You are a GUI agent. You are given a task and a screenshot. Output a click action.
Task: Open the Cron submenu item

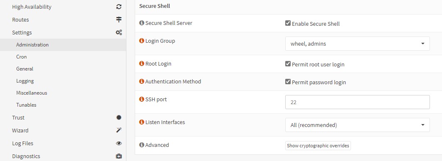coord(22,57)
